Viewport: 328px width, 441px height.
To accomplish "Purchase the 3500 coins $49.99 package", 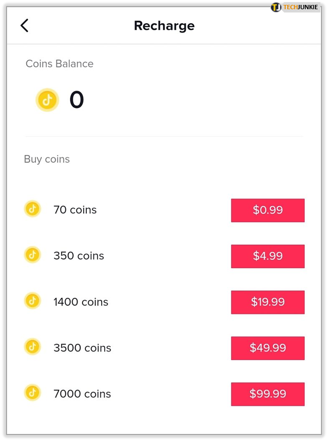I will point(268,348).
